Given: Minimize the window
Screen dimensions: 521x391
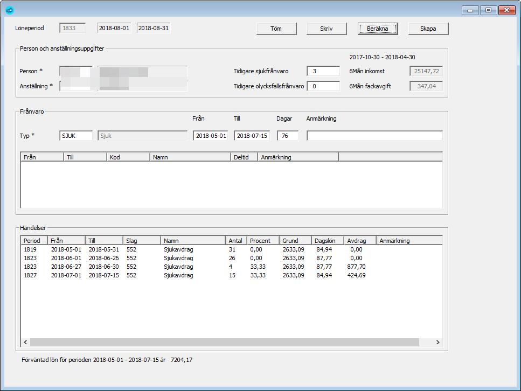Looking at the screenshot, I should click(470, 10).
